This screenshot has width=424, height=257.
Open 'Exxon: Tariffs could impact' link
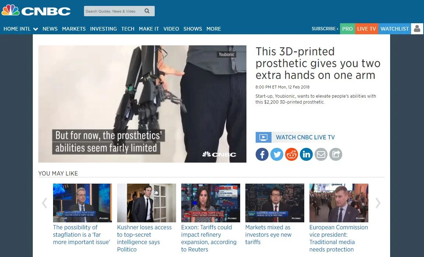tap(209, 238)
